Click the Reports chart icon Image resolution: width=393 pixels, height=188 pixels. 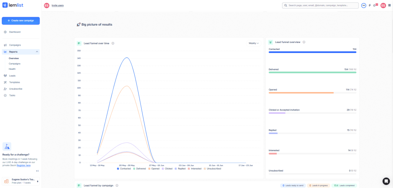click(x=5, y=52)
